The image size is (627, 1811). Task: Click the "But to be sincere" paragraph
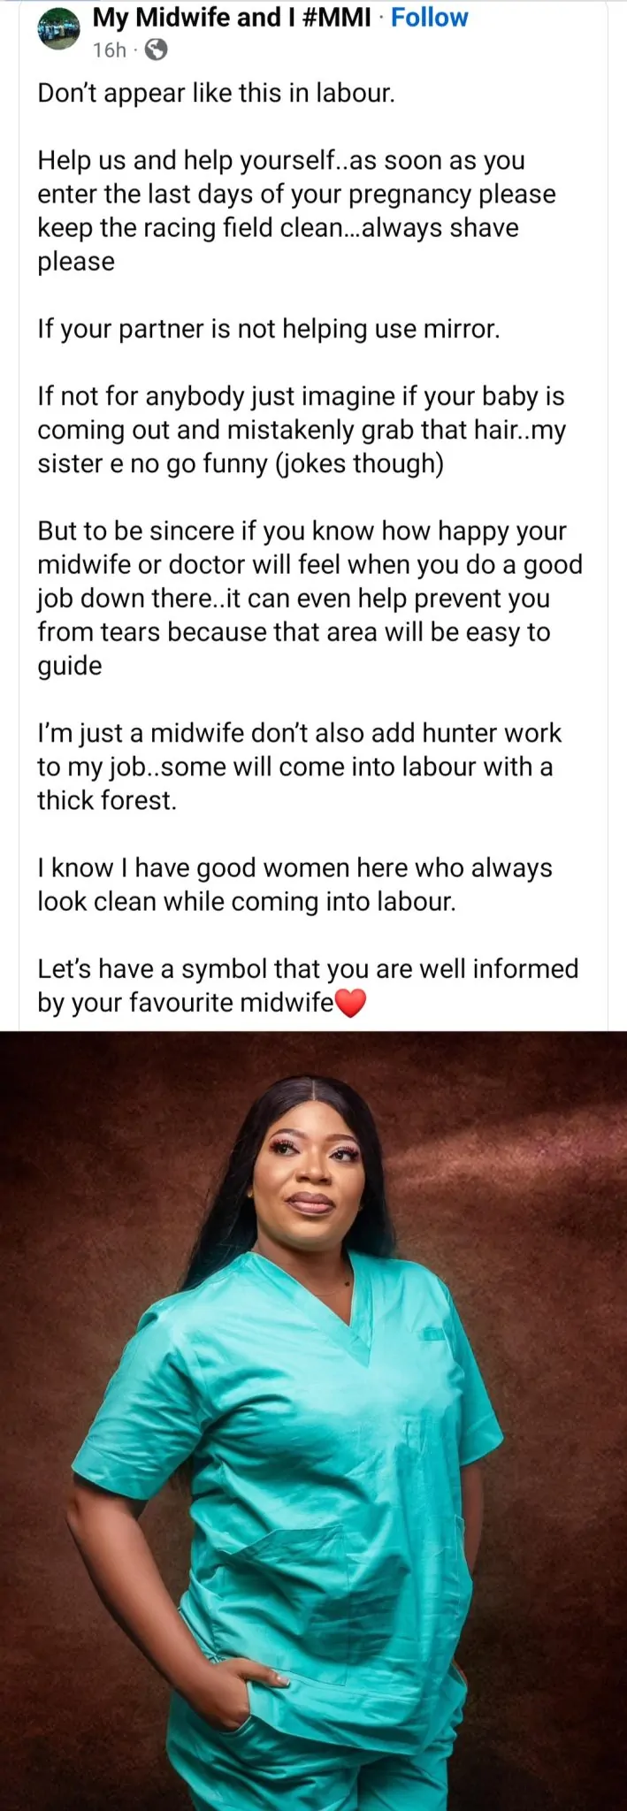(x=310, y=598)
